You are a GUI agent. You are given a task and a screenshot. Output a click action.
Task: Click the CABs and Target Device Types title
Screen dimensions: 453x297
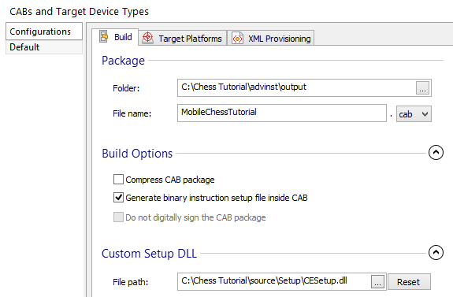click(79, 12)
